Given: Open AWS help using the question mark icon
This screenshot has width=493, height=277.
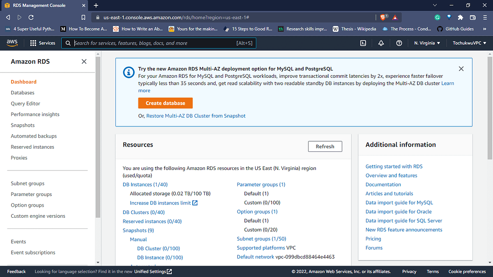Looking at the screenshot, I should (x=399, y=43).
